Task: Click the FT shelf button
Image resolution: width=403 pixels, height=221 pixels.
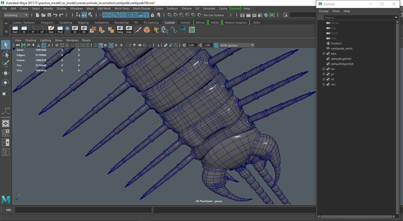Action: click(x=33, y=30)
